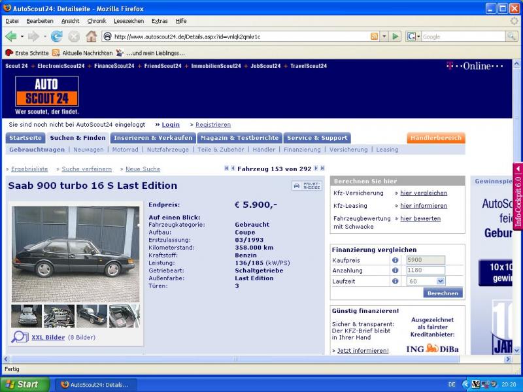Jump to the first vehicle using the skip-back arrow
This screenshot has width=523, height=392.
coord(226,169)
